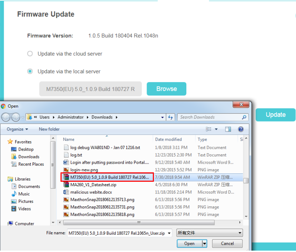Click the Forward navigation arrow in Open dialog
The height and width of the screenshot is (252, 296).
16,117
